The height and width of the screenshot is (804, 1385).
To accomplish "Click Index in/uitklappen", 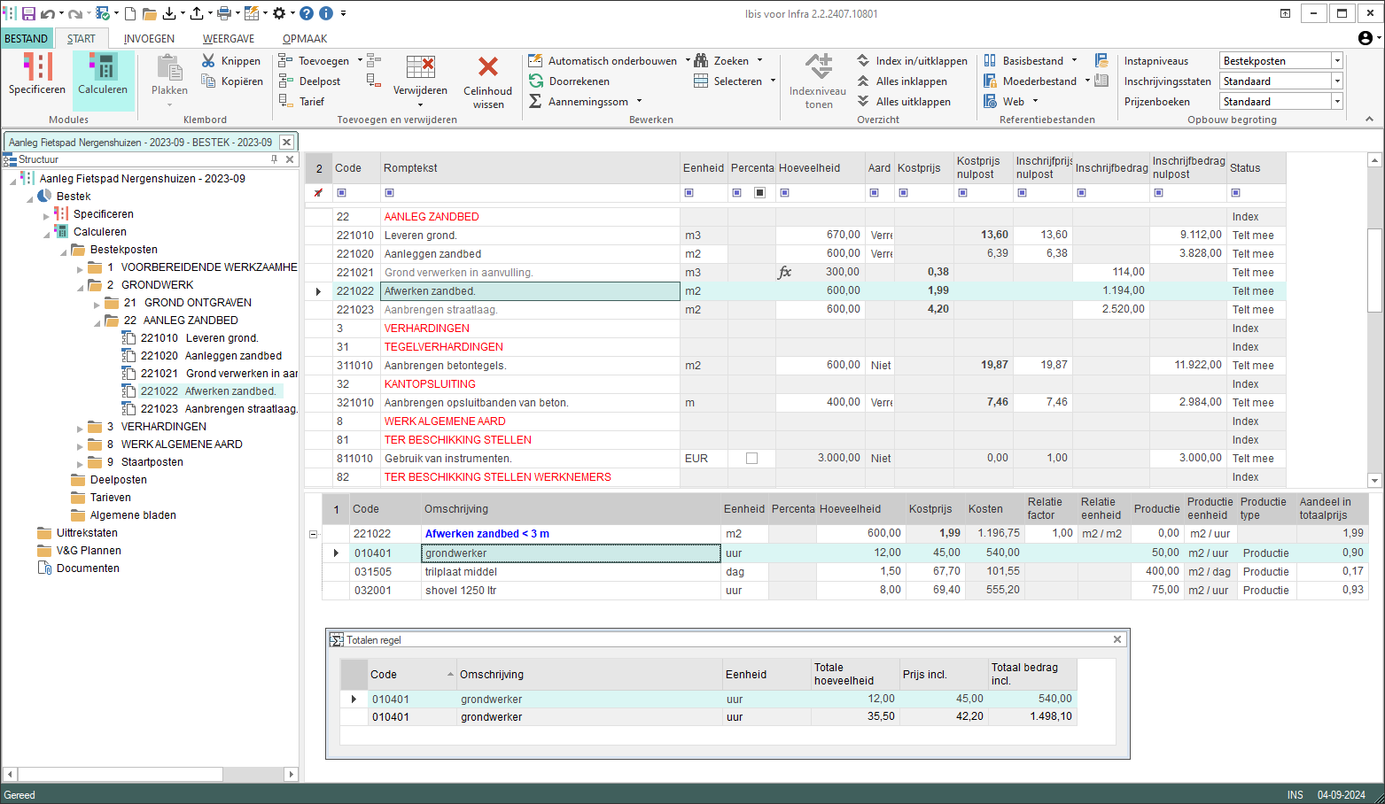I will [x=912, y=60].
